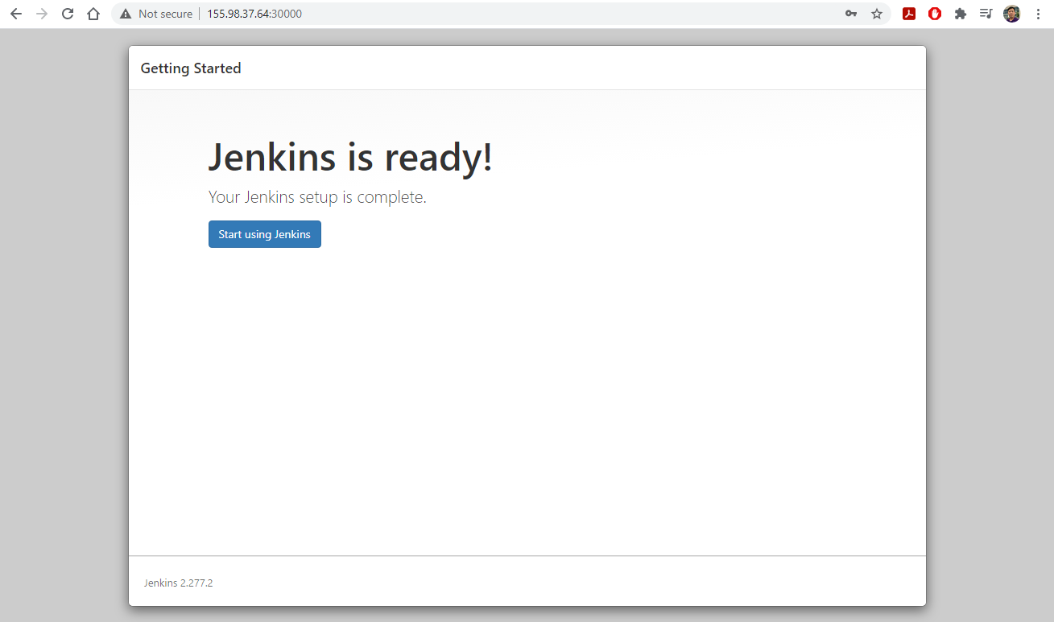The width and height of the screenshot is (1054, 622).
Task: Open the Adobe Acrobat extension icon
Action: pyautogui.click(x=909, y=14)
